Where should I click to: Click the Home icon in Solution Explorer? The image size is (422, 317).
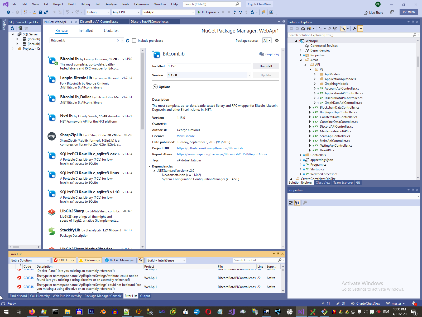tap(303, 29)
